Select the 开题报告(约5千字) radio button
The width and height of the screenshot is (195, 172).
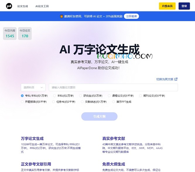(x=22, y=102)
